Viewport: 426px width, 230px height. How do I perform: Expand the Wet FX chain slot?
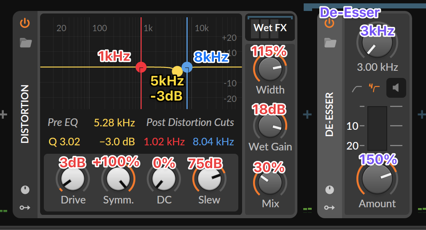coord(270,27)
